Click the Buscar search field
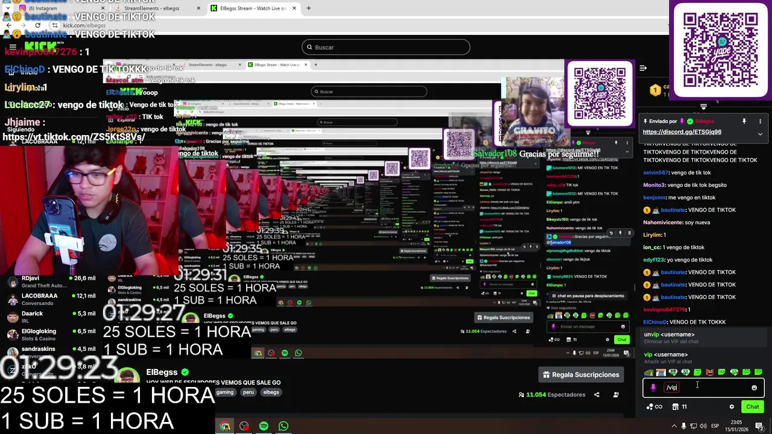 [386, 47]
